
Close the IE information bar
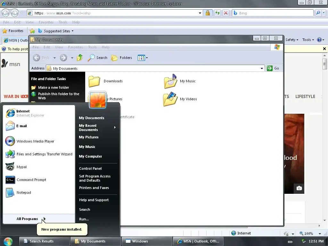324,49
